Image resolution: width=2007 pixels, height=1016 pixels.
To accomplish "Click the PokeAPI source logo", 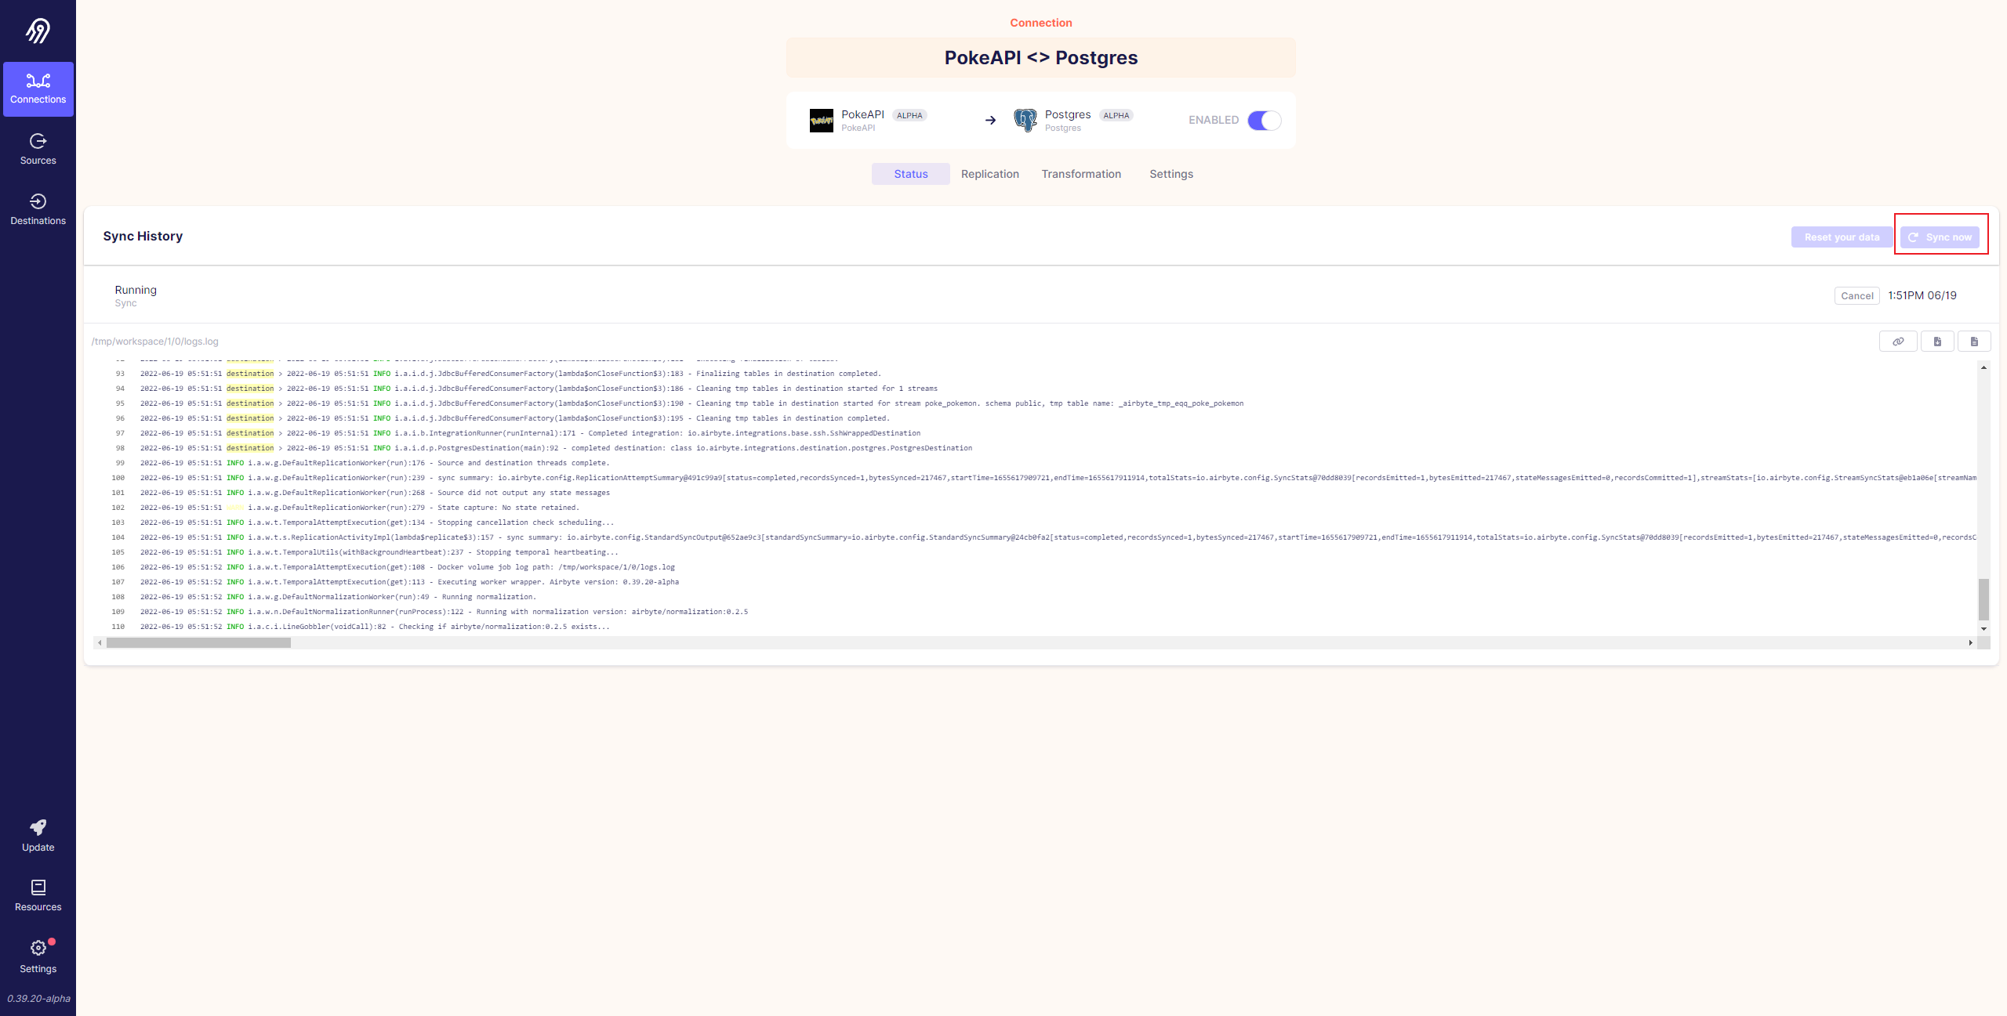I will [x=821, y=121].
